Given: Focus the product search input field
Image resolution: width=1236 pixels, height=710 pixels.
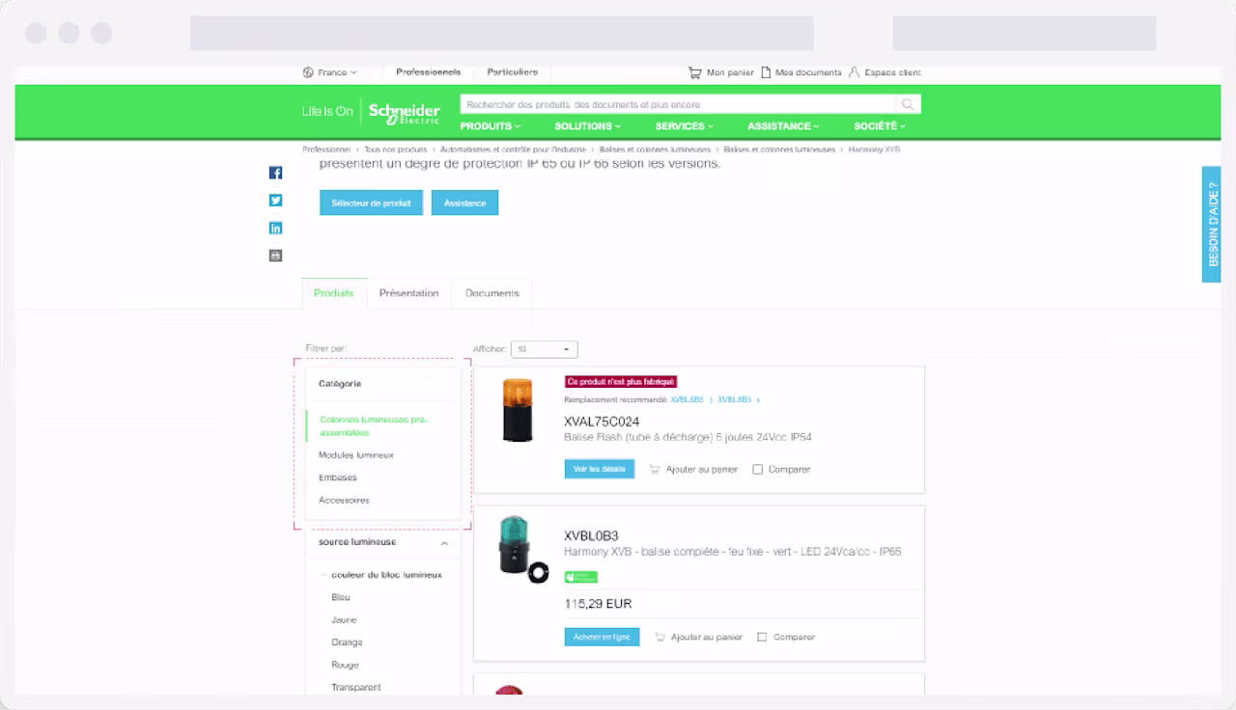Looking at the screenshot, I should 680,104.
